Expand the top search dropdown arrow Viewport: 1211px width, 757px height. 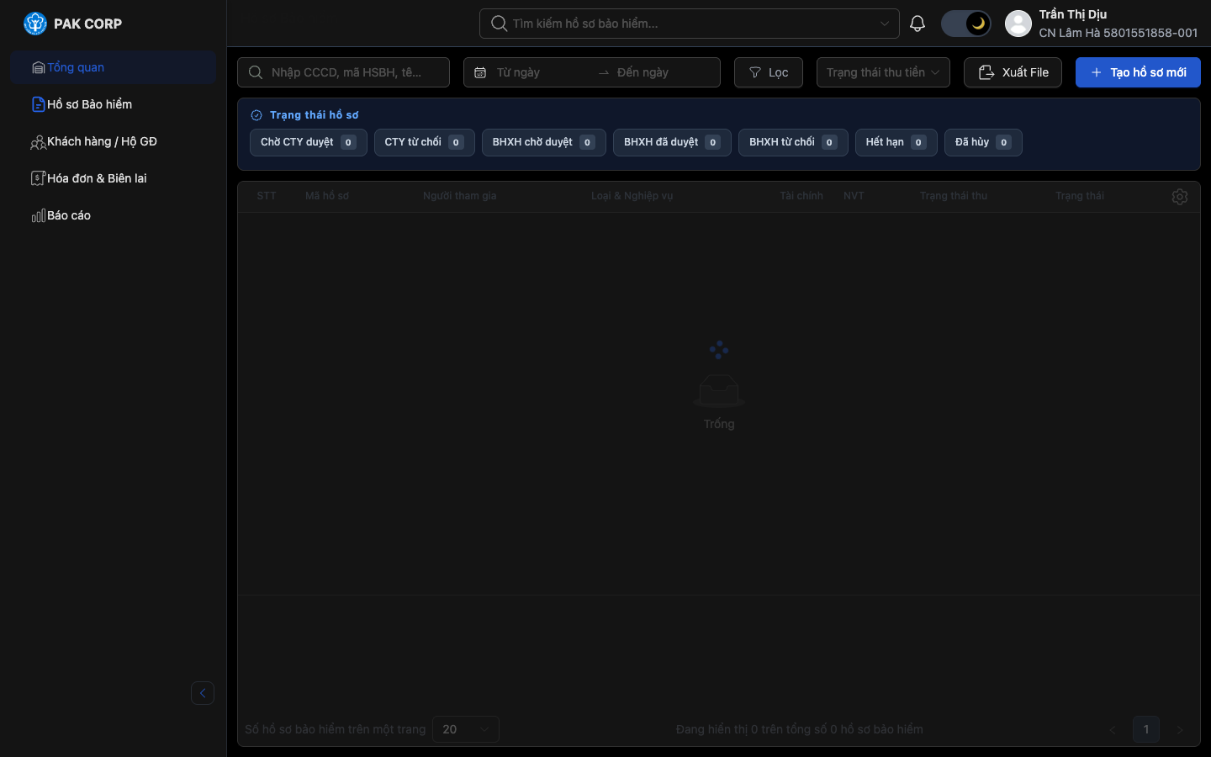pos(885,24)
